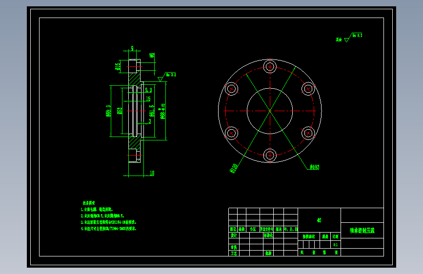Click the Ra 6.3 surface roughness label
The image size is (423, 274).
357,35
